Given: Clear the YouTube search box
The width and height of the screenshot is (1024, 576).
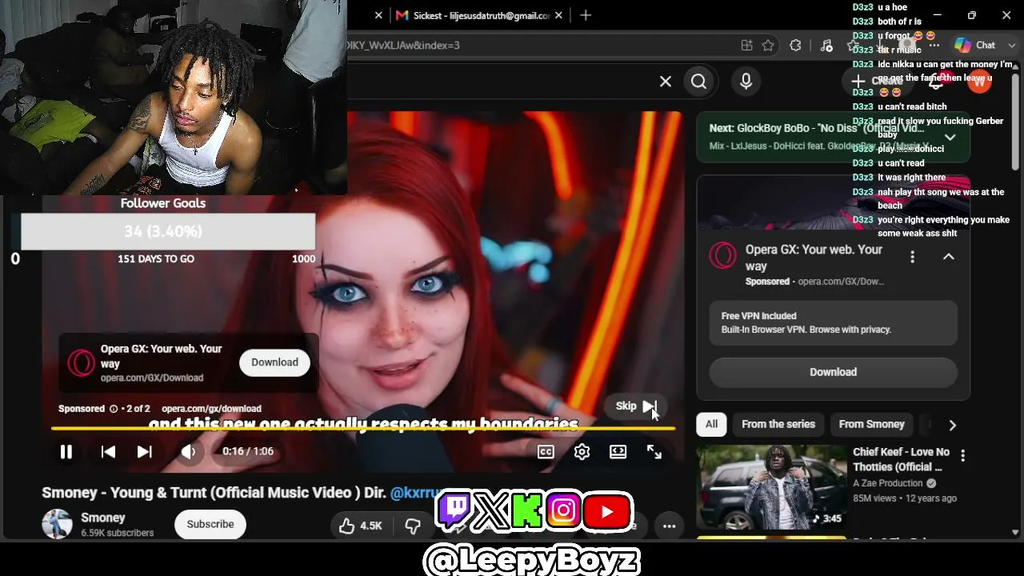Looking at the screenshot, I should 666,82.
